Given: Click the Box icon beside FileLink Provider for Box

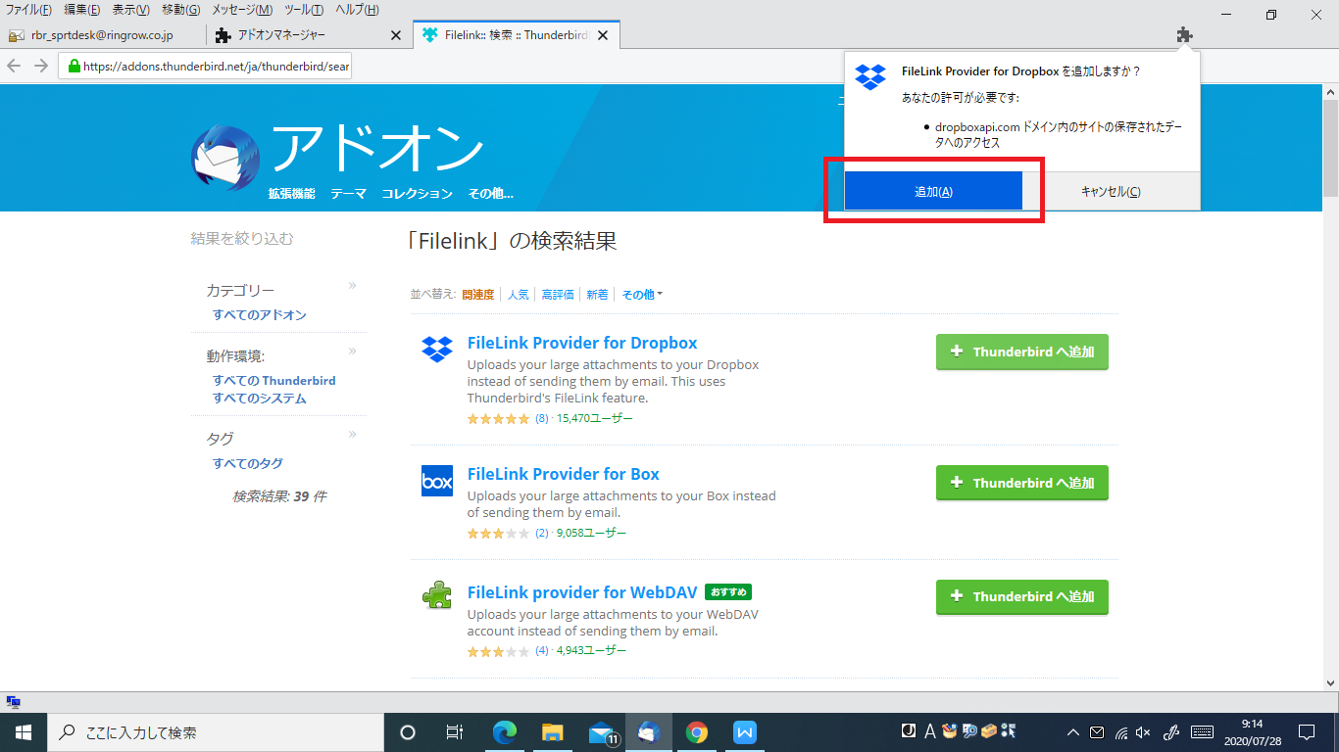Looking at the screenshot, I should click(x=435, y=482).
